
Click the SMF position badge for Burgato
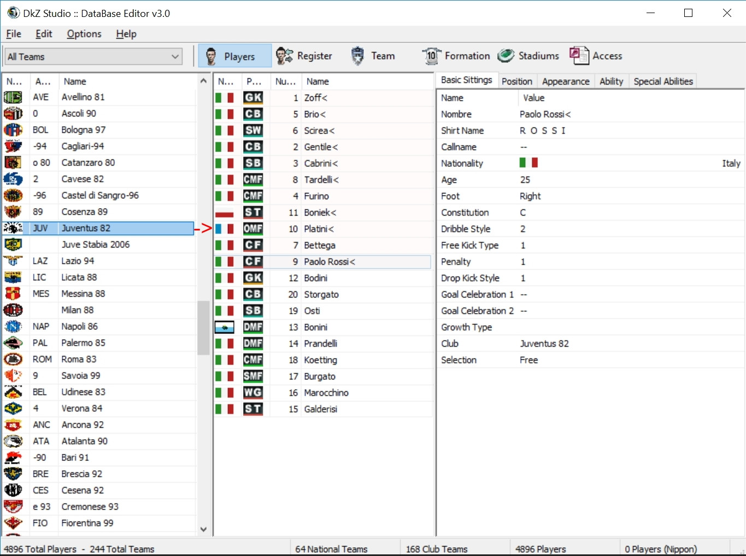click(x=253, y=376)
